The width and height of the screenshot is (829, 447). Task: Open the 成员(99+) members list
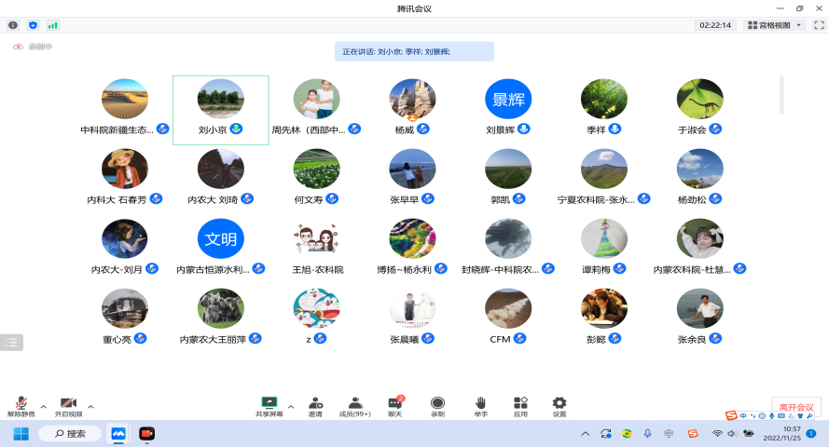[x=354, y=406]
